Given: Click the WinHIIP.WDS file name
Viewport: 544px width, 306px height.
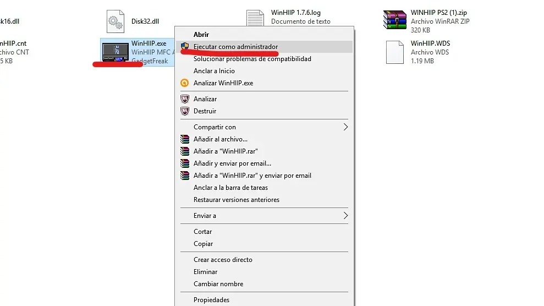Looking at the screenshot, I should pos(430,43).
